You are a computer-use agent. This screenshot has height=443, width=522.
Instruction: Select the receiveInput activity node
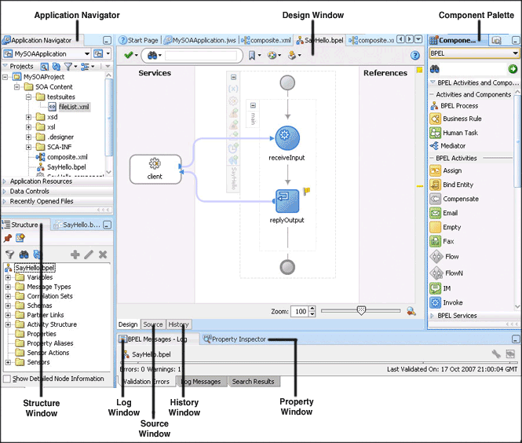click(287, 138)
